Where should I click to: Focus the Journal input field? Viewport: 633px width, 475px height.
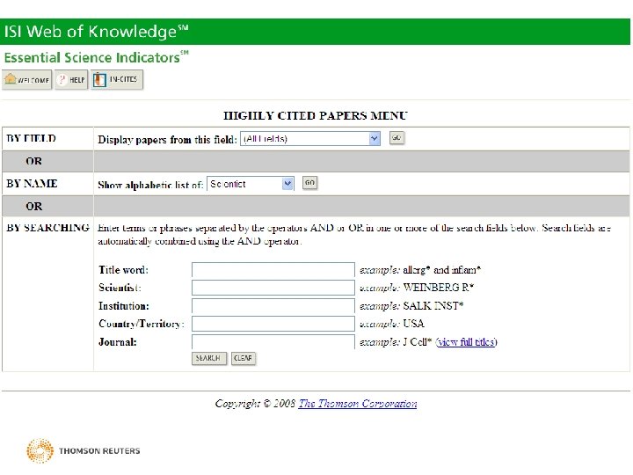(x=273, y=341)
